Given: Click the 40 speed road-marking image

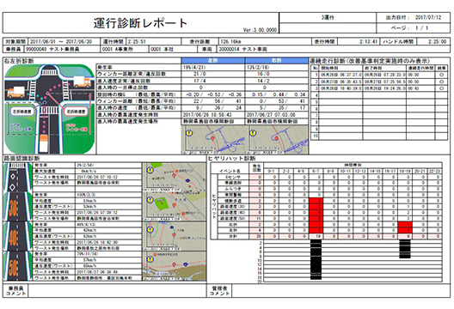Looking at the screenshot, I should (x=18, y=236).
